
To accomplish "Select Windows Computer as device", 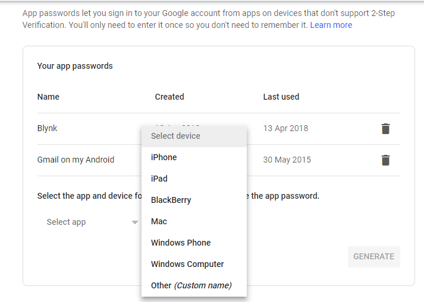I will [187, 264].
